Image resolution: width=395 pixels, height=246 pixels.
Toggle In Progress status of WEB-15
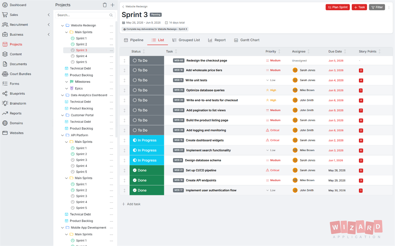pos(147,140)
